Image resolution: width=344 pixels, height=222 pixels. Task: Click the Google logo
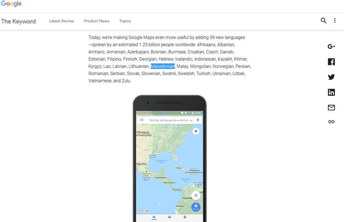tap(11, 4)
